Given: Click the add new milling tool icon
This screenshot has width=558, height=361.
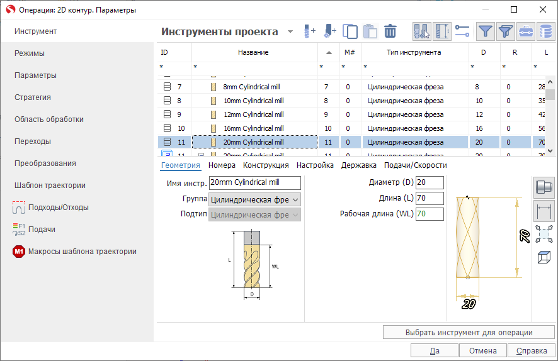Looking at the screenshot, I should click(x=309, y=31).
